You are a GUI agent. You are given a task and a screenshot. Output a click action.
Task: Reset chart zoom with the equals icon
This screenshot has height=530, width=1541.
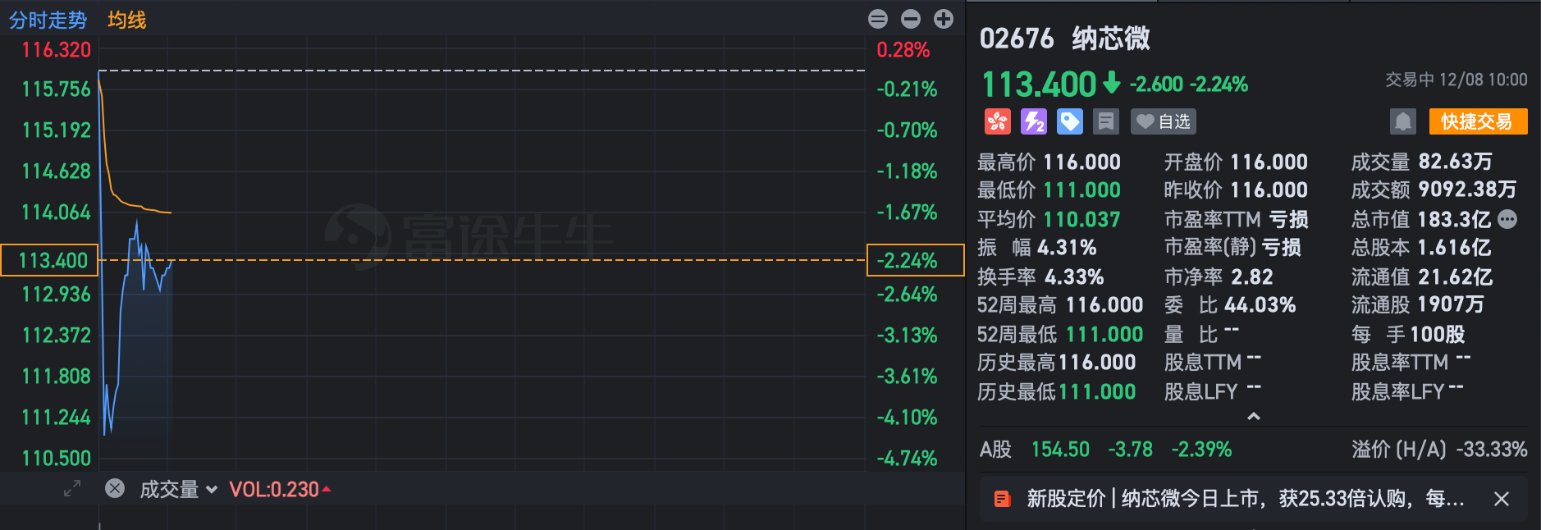tap(877, 18)
